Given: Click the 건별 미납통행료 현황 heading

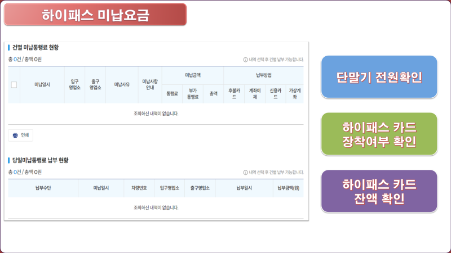Looking at the screenshot, I should point(36,48).
